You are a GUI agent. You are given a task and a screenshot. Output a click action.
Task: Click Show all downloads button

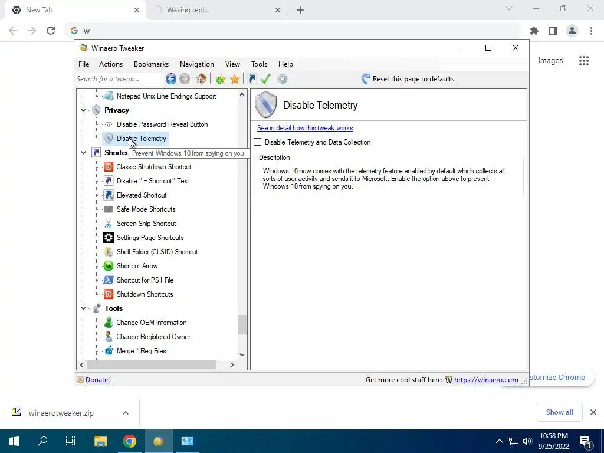pyautogui.click(x=559, y=412)
